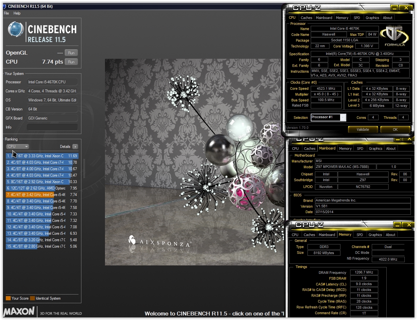Select ranking row 6 AMD Opteron 7.95
Viewport: 417px width, 320px height.
click(42, 188)
